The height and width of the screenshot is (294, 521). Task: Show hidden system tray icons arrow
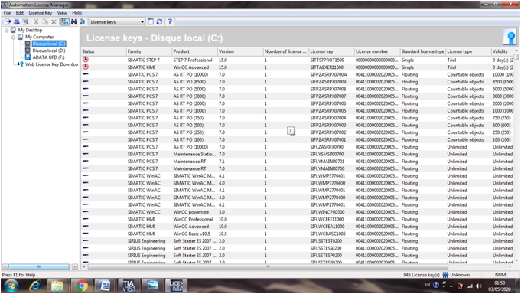[x=451, y=286]
